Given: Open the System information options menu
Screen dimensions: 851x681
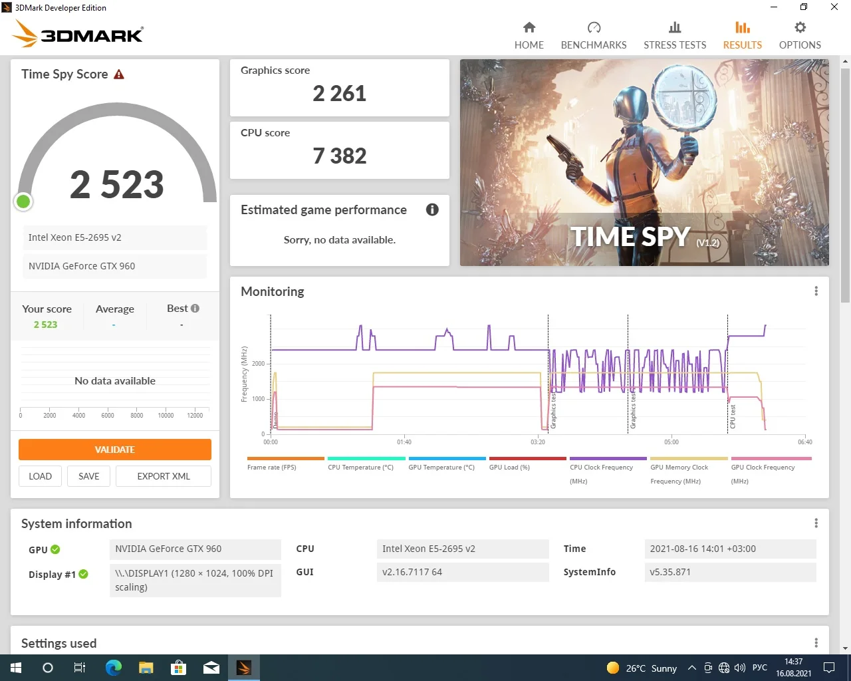Looking at the screenshot, I should [816, 523].
